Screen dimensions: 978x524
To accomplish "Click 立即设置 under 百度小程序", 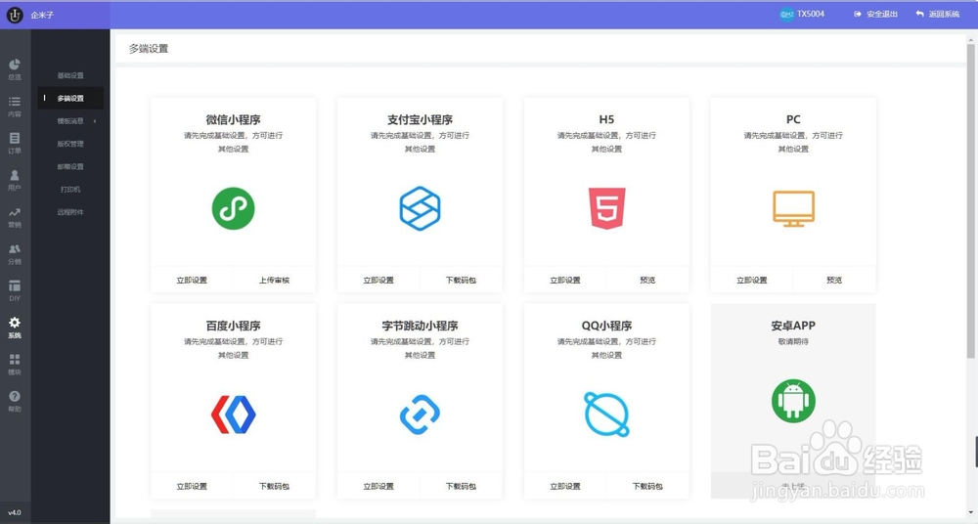I will [x=192, y=486].
